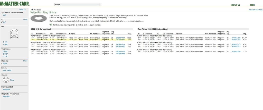The image size is (263, 110).
Task: Filter by Magnetic properties
Action: click(6, 96)
